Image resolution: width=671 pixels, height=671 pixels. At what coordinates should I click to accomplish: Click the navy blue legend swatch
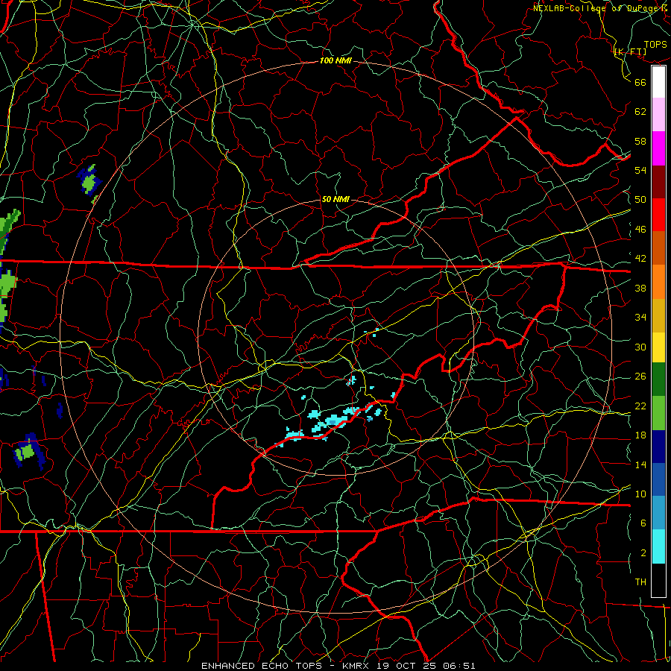click(658, 447)
